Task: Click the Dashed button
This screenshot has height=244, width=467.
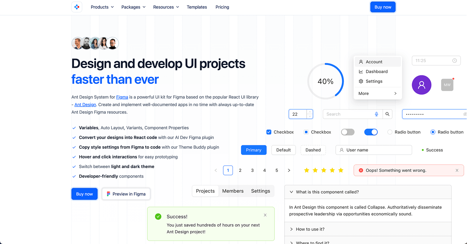Action: coord(313,150)
